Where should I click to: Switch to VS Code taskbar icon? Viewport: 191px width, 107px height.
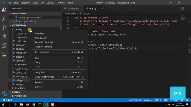point(46,104)
